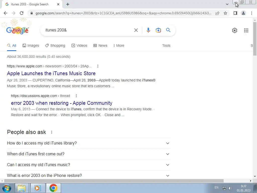The image size is (257, 193).
Task: Open Google quick settings gear
Action: point(235,30)
